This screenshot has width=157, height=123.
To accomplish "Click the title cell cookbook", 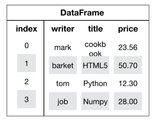I will point(95,49).
